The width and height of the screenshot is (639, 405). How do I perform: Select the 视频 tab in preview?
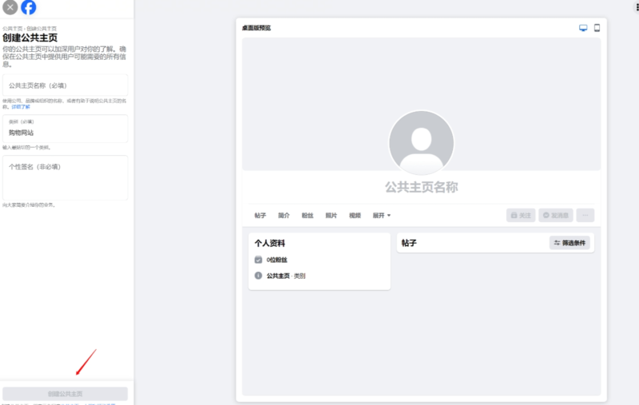click(355, 216)
